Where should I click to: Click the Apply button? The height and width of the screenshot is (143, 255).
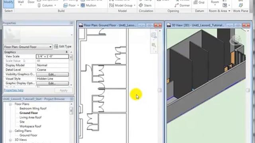tap(64, 90)
